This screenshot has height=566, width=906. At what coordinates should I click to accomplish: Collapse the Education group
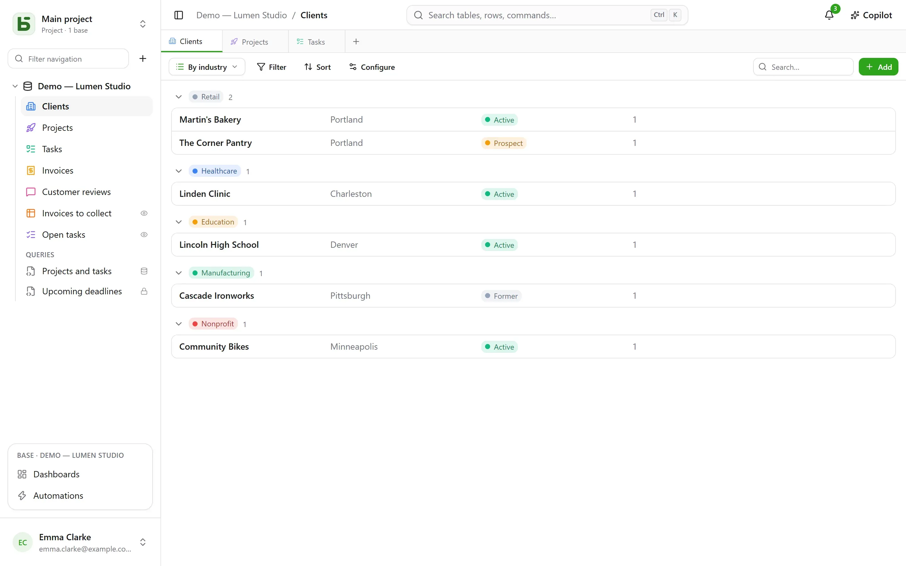179,222
